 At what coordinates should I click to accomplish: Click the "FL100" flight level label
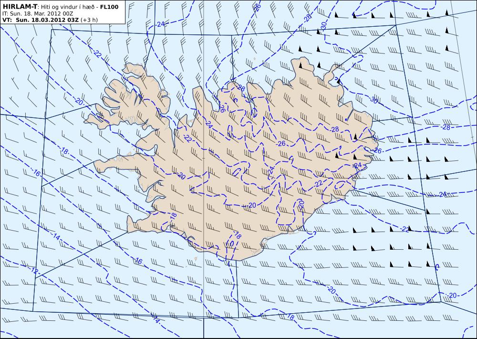tap(109, 7)
